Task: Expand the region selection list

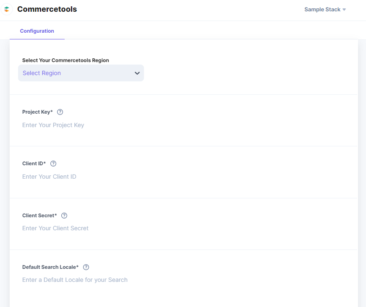Action: [x=81, y=73]
